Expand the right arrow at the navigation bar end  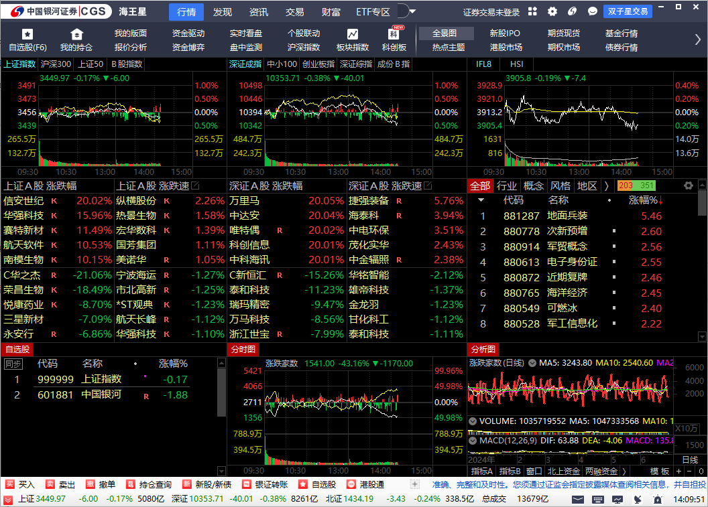tap(699, 40)
